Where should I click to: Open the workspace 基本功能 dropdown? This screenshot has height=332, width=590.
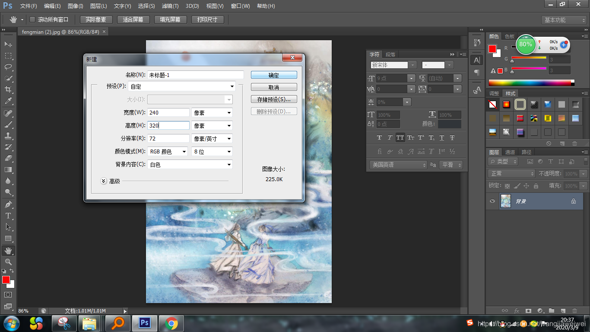coord(564,20)
